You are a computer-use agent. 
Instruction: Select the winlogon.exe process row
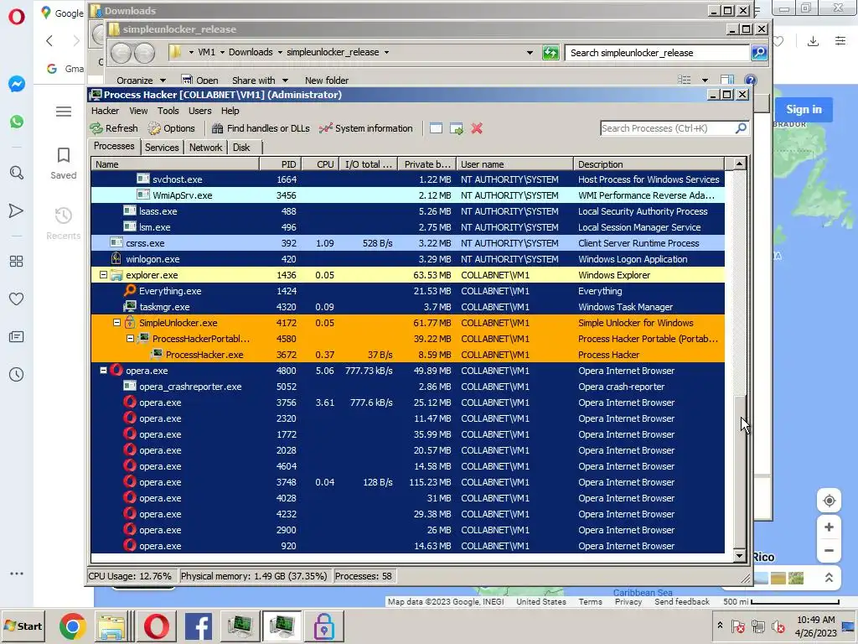click(x=408, y=259)
